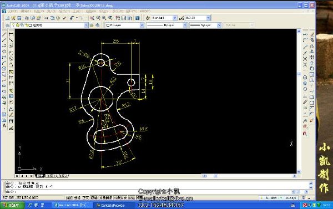The image size is (333, 209).
Task: Click the vertical scrollbar down arrow of drawing
Action: pyautogui.click(x=299, y=171)
